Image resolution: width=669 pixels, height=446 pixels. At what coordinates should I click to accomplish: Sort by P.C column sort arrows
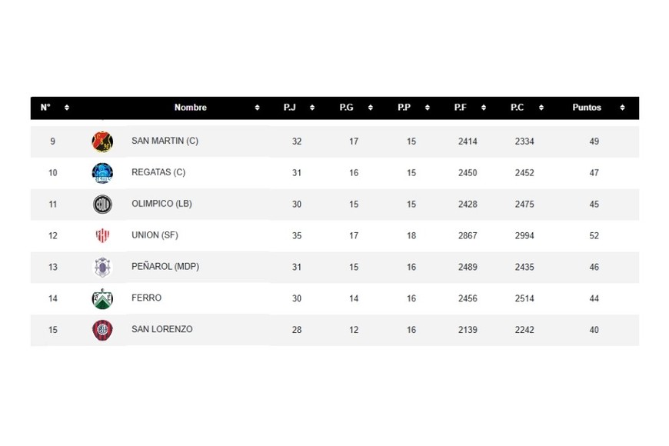coord(543,108)
